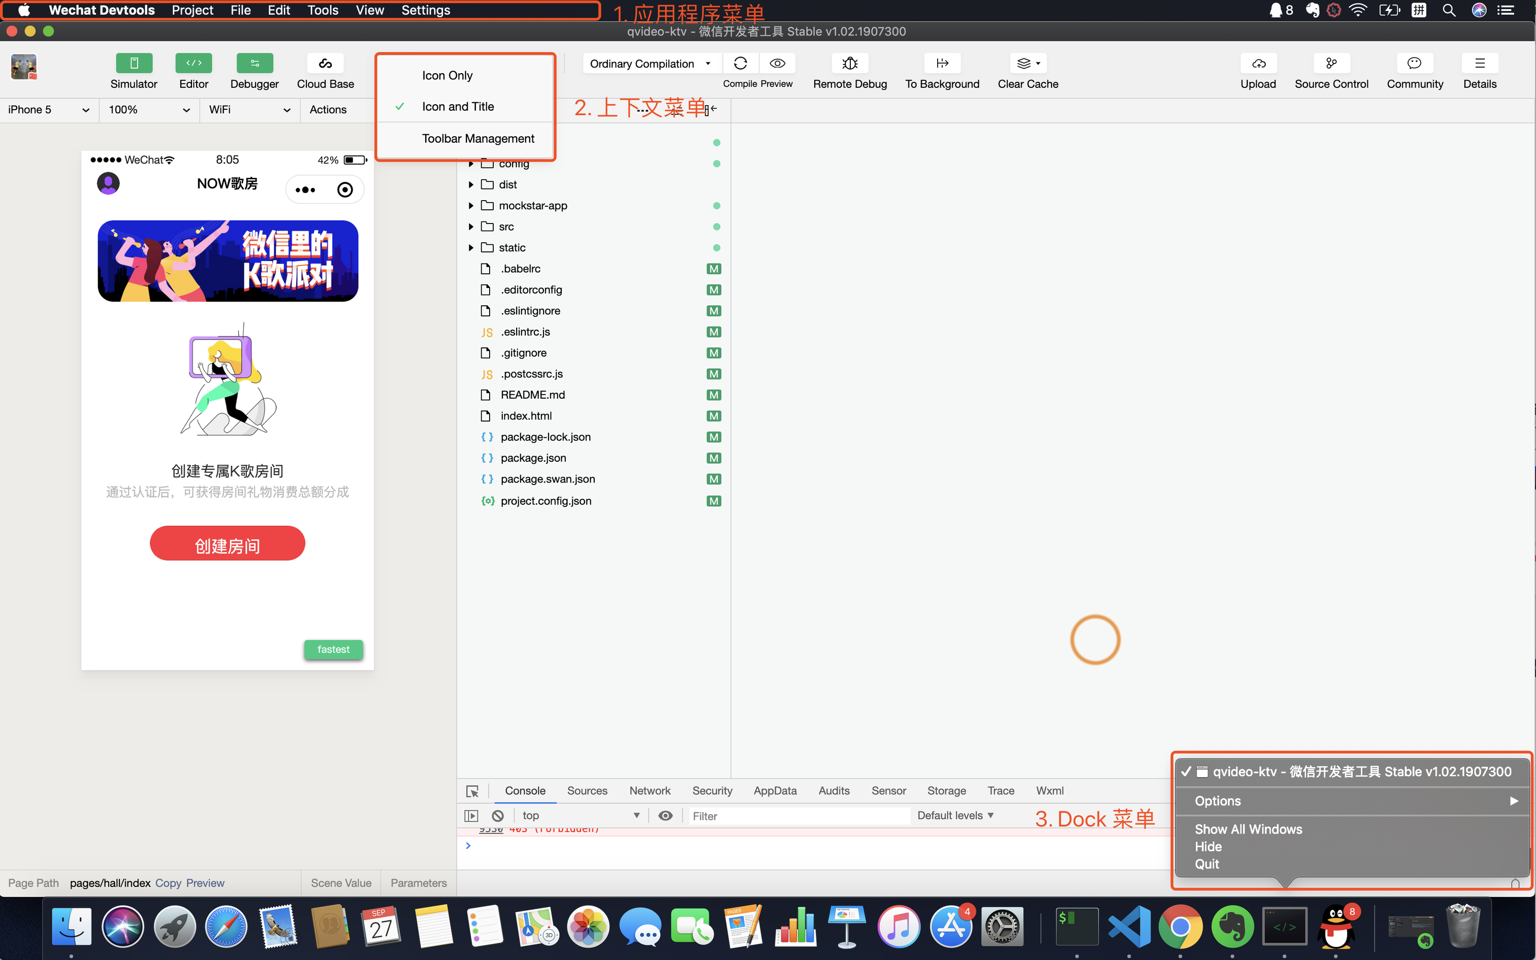
Task: Open the Clear Cache layers dropdown
Action: pyautogui.click(x=1028, y=63)
